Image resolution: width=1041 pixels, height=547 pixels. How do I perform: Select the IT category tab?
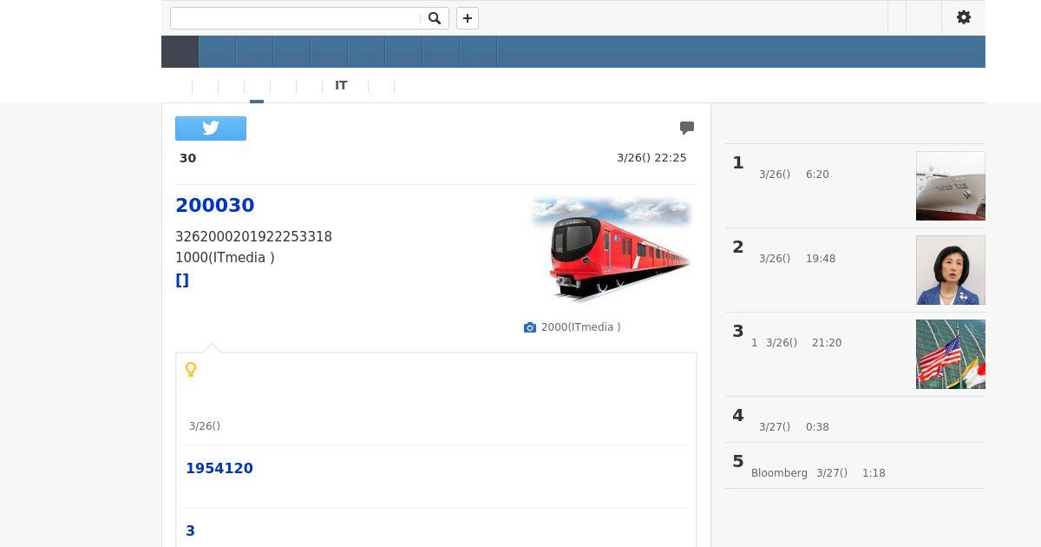pyautogui.click(x=341, y=85)
